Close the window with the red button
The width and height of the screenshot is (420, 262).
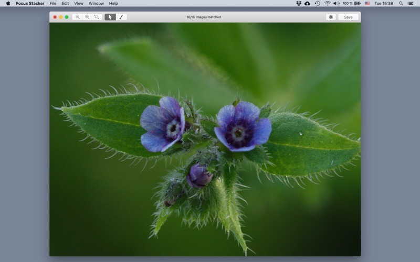pyautogui.click(x=55, y=17)
